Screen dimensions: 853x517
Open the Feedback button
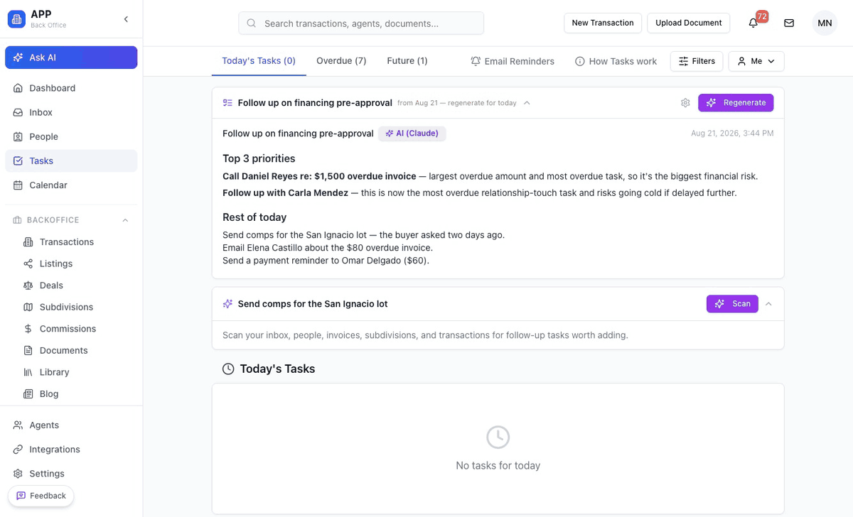(41, 496)
